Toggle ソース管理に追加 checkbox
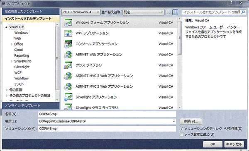Screen dimensions: 249x151 coord(181,134)
